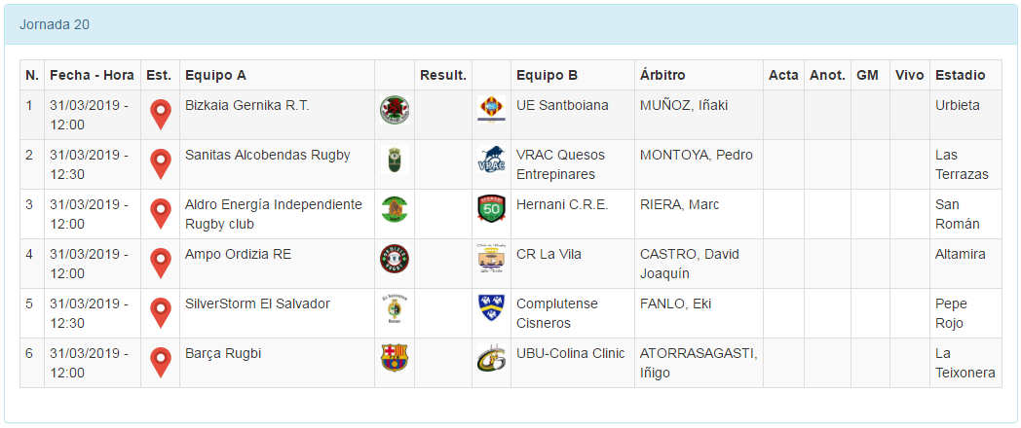Click the map pin for Bizkaia Gernika match
The height and width of the screenshot is (428, 1021).
[x=161, y=115]
